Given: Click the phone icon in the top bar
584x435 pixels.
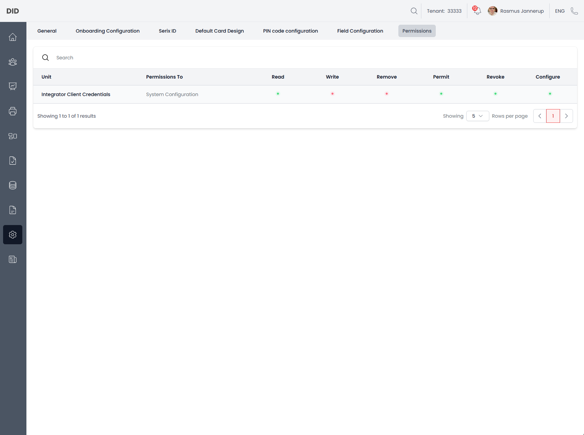Looking at the screenshot, I should (574, 11).
